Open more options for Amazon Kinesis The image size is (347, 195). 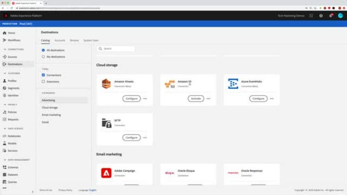pyautogui.click(x=145, y=99)
